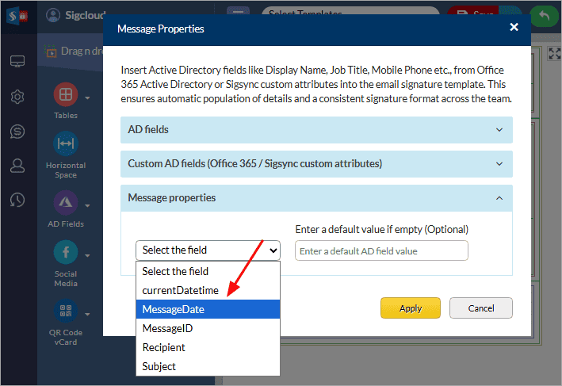Pick currentDatetime from the field list
This screenshot has width=562, height=386.
[x=208, y=290]
